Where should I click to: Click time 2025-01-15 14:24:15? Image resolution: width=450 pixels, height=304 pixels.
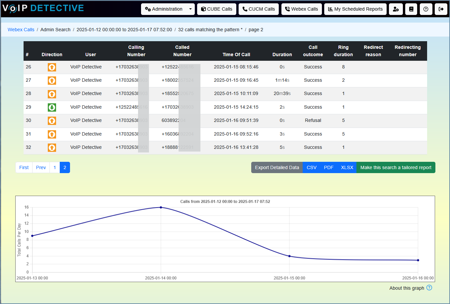(x=236, y=107)
